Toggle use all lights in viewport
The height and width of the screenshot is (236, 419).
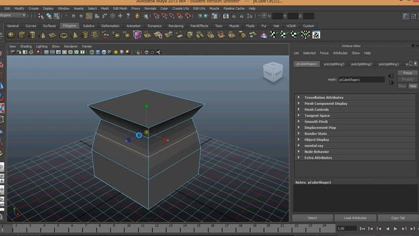(116, 52)
